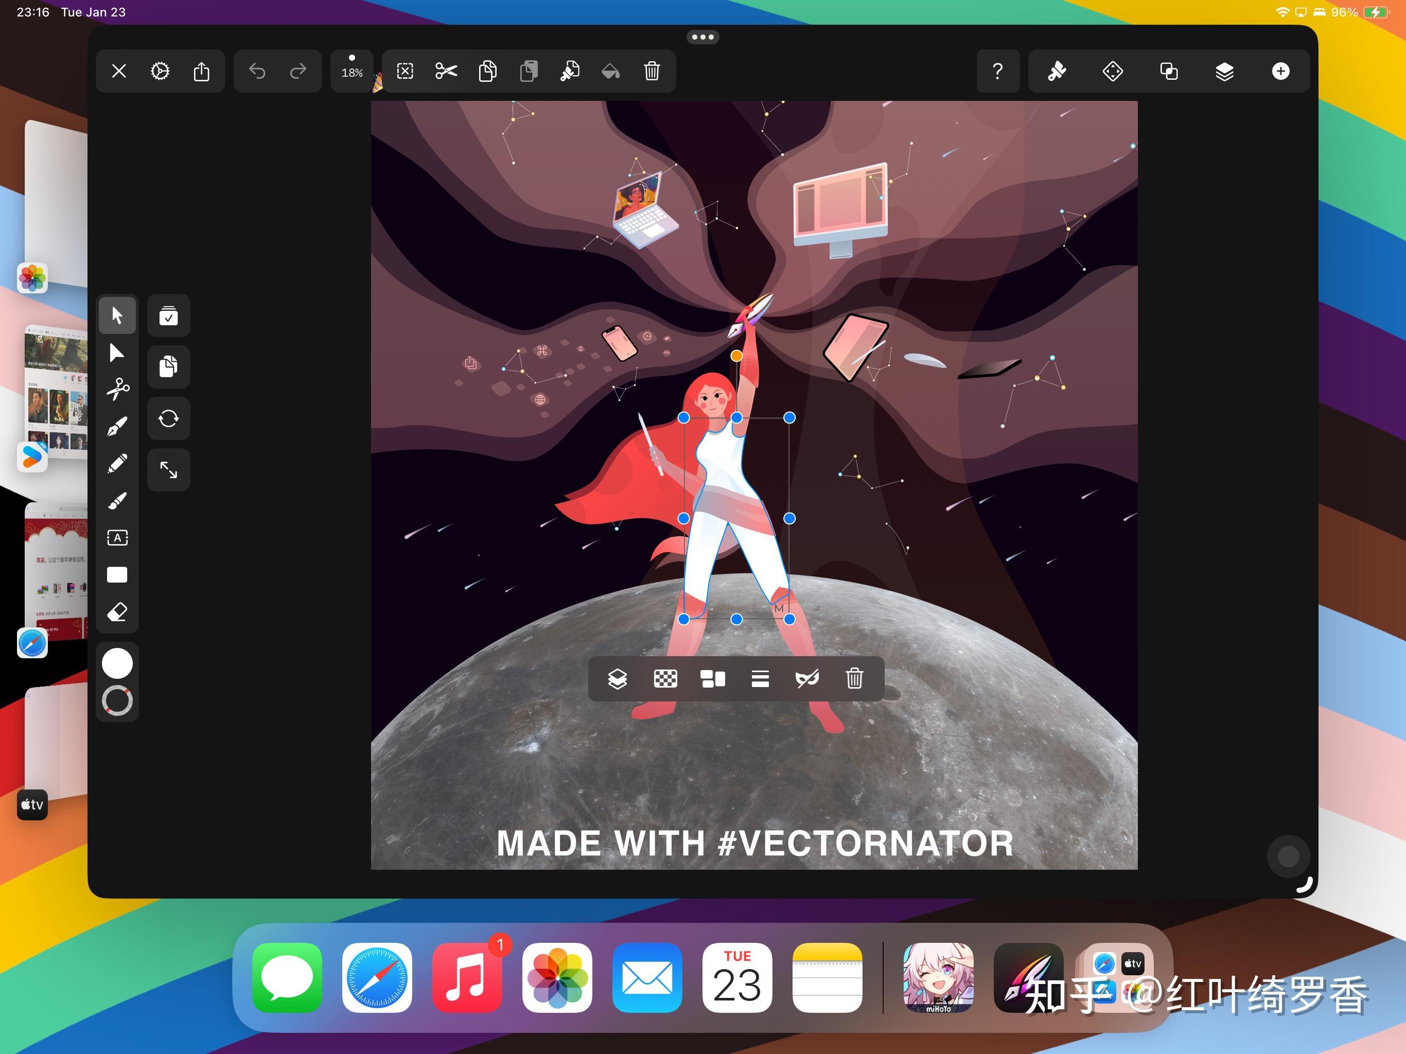Select the Text tool
The image size is (1406, 1054).
[117, 538]
